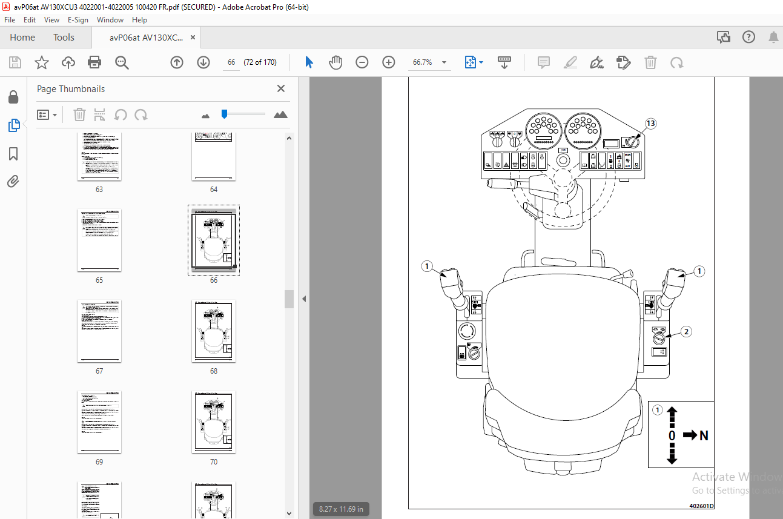
Task: Enlarge thumbnails with the large mountain icon
Action: (280, 114)
